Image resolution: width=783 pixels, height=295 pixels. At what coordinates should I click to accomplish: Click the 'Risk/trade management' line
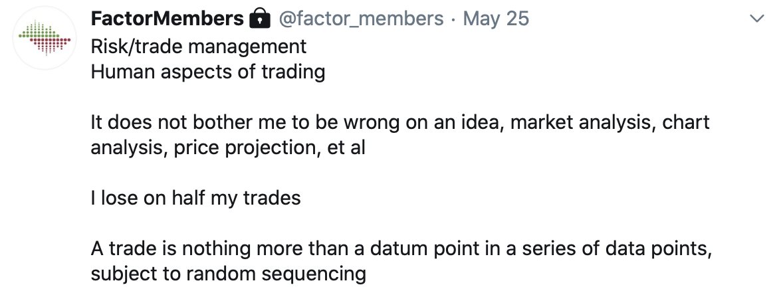point(199,47)
